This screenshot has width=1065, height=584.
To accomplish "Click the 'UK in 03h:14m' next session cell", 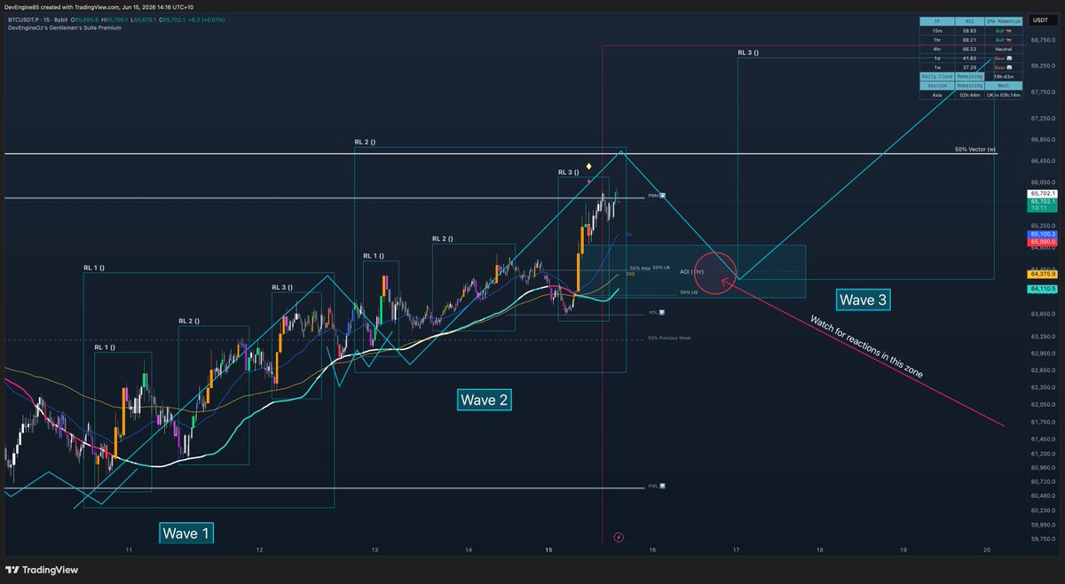I will (1003, 95).
